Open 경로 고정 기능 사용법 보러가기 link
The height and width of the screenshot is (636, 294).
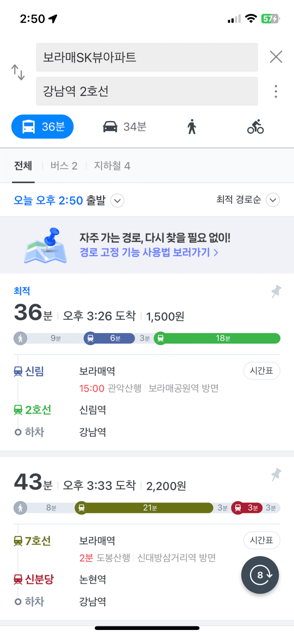coord(149,252)
